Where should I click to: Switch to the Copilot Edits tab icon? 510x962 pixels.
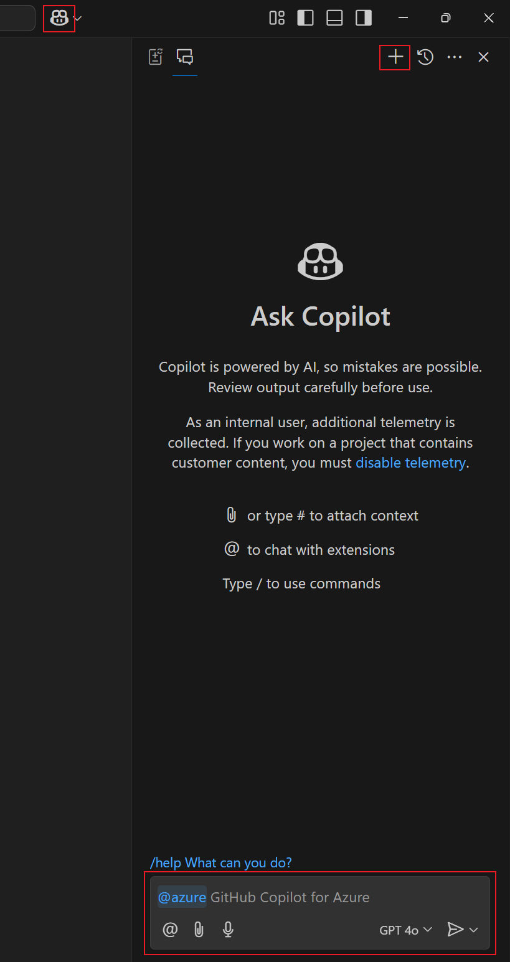click(156, 57)
